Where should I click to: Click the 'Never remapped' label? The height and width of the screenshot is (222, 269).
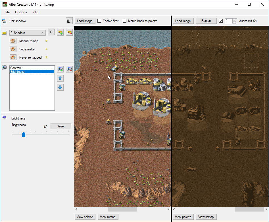coord(30,57)
